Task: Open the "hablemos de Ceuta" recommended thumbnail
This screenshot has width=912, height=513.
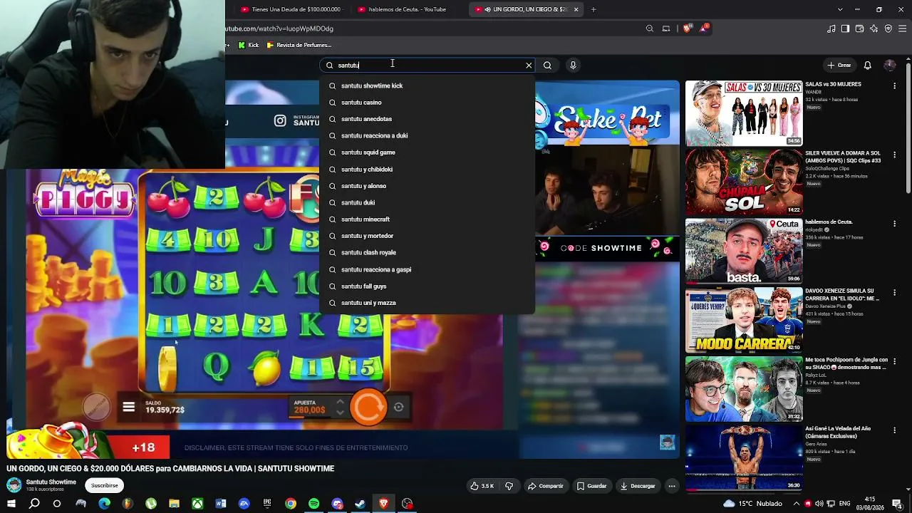Action: [x=744, y=251]
